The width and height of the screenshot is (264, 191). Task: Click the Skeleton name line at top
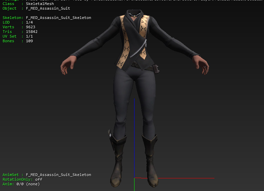click(47, 18)
